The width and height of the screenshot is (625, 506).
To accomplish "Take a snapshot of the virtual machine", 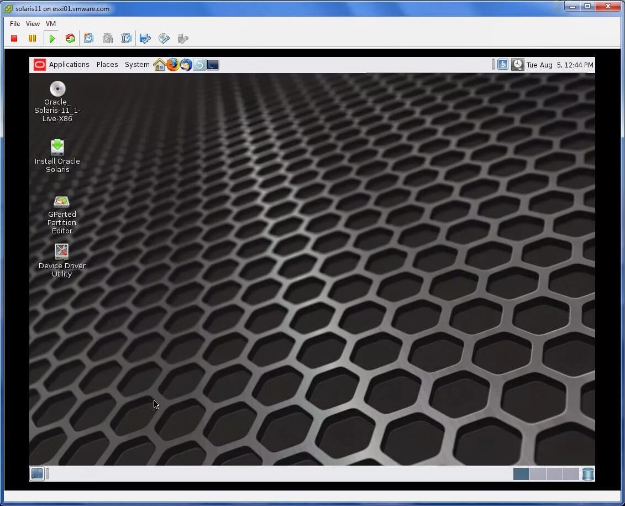I will 88,38.
